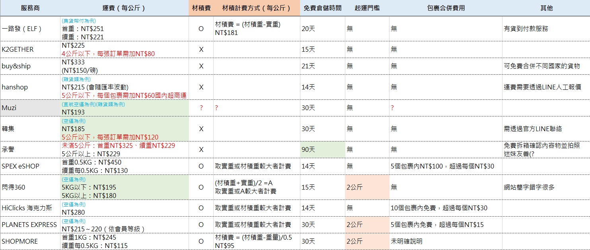The height and width of the screenshot is (250, 590).
Task: Click SHOPMORE's 材積費 NT$95 formula cell
Action: (x=257, y=241)
